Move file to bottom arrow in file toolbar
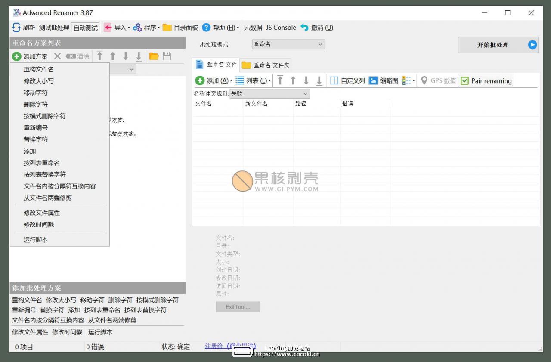551x362 pixels. click(319, 80)
